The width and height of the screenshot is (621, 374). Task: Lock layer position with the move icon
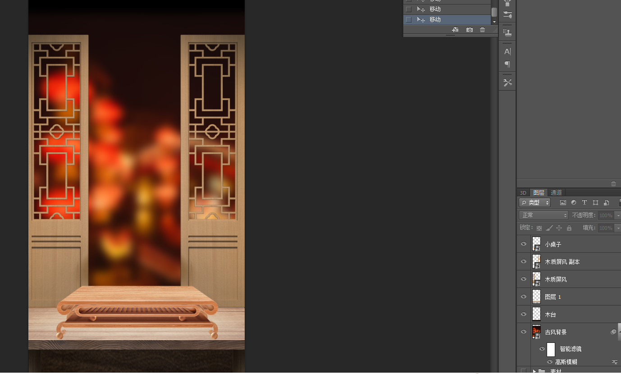point(559,228)
